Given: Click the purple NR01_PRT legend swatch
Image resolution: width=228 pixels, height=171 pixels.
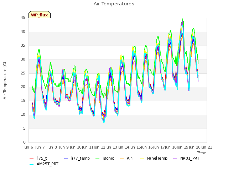Looking at the screenshot, I should coord(175,159).
